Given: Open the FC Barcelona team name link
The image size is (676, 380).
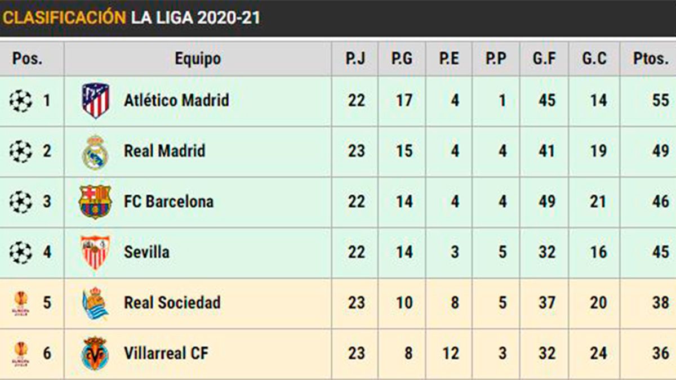Looking at the screenshot, I should [168, 202].
